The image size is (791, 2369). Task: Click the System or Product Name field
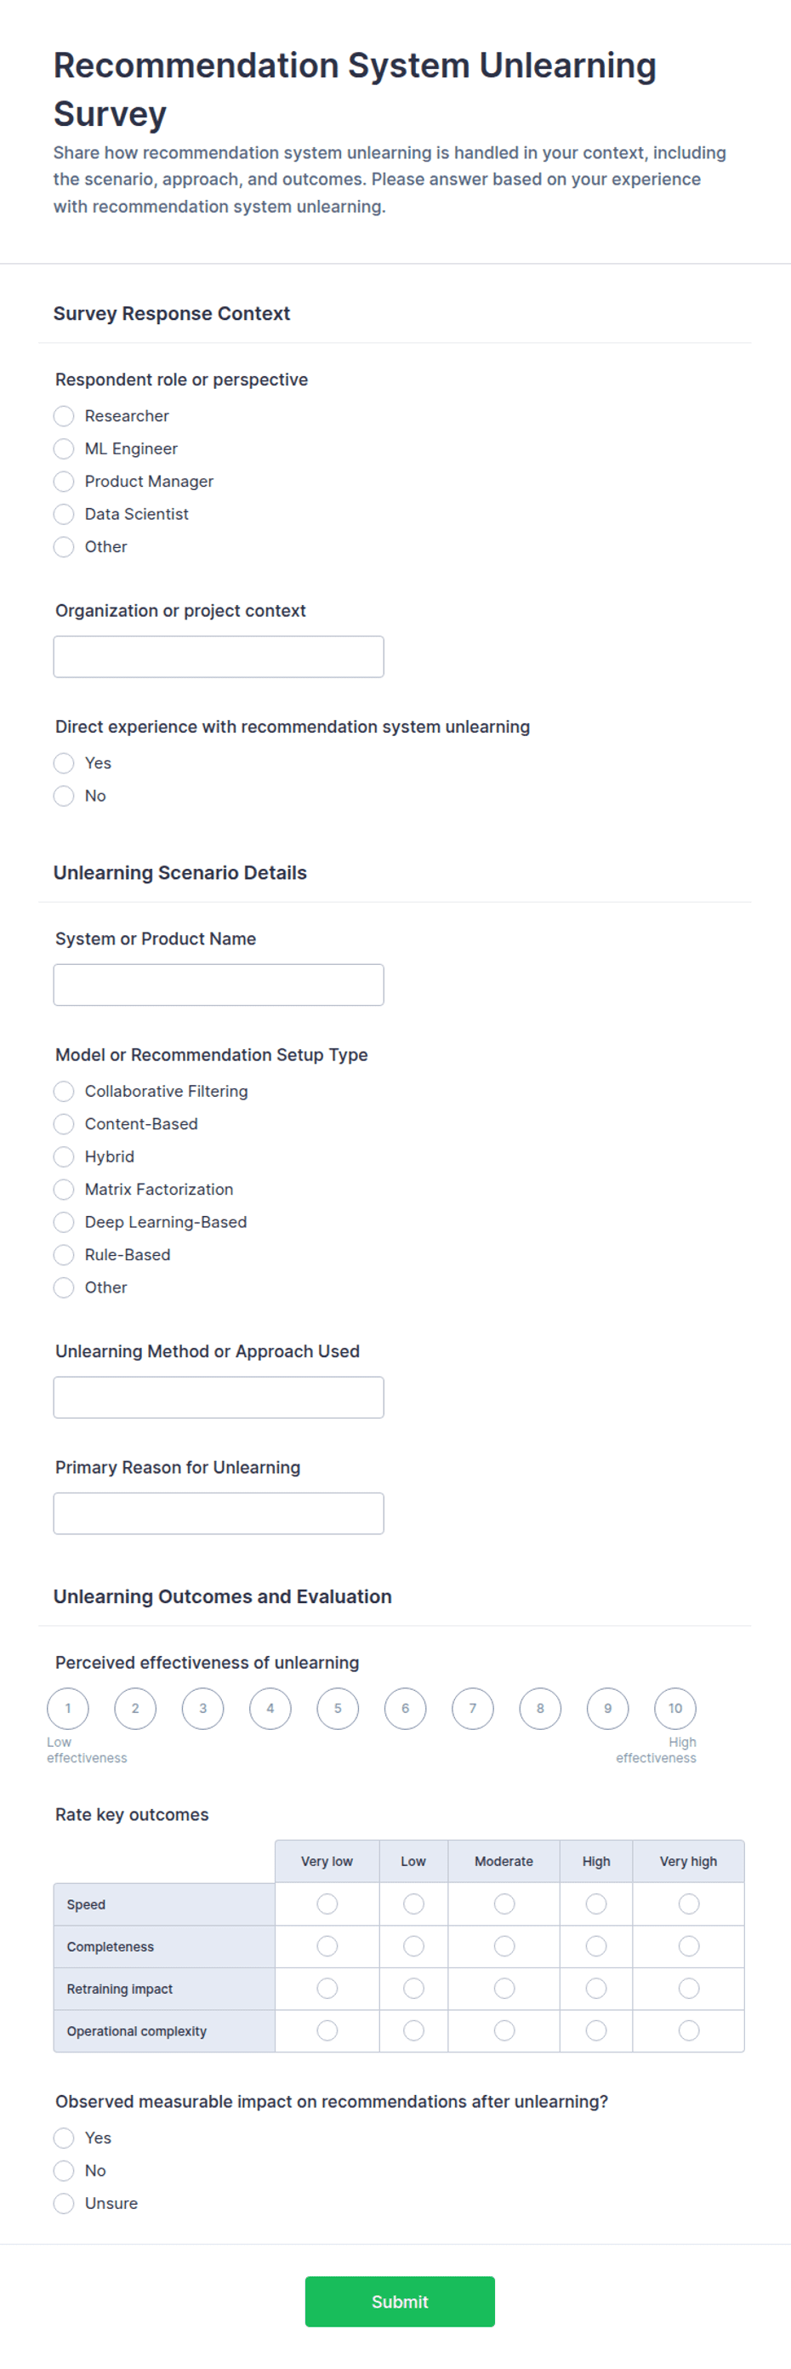[x=219, y=985]
